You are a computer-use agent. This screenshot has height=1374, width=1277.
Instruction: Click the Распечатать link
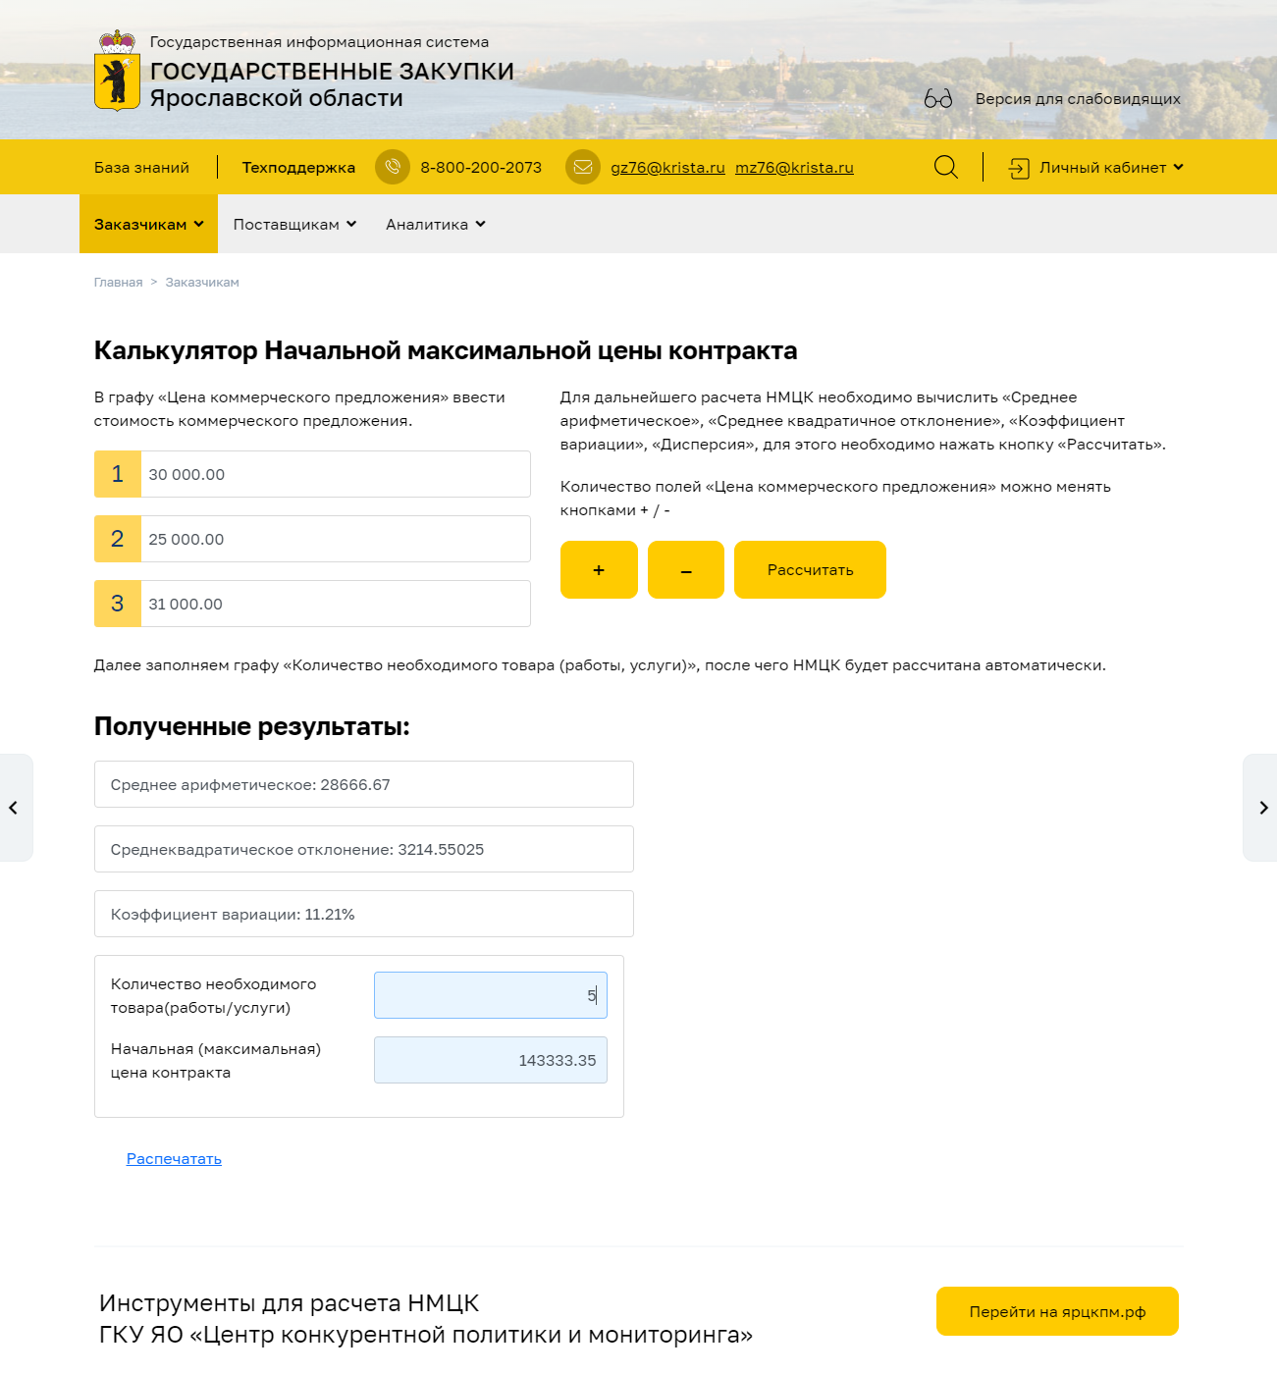coord(174,1159)
